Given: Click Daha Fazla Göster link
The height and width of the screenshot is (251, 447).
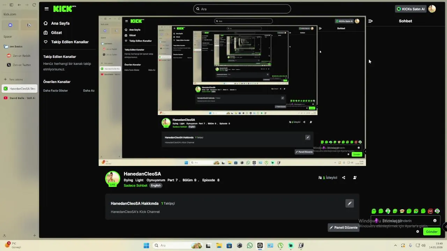Looking at the screenshot, I should pyautogui.click(x=56, y=91).
